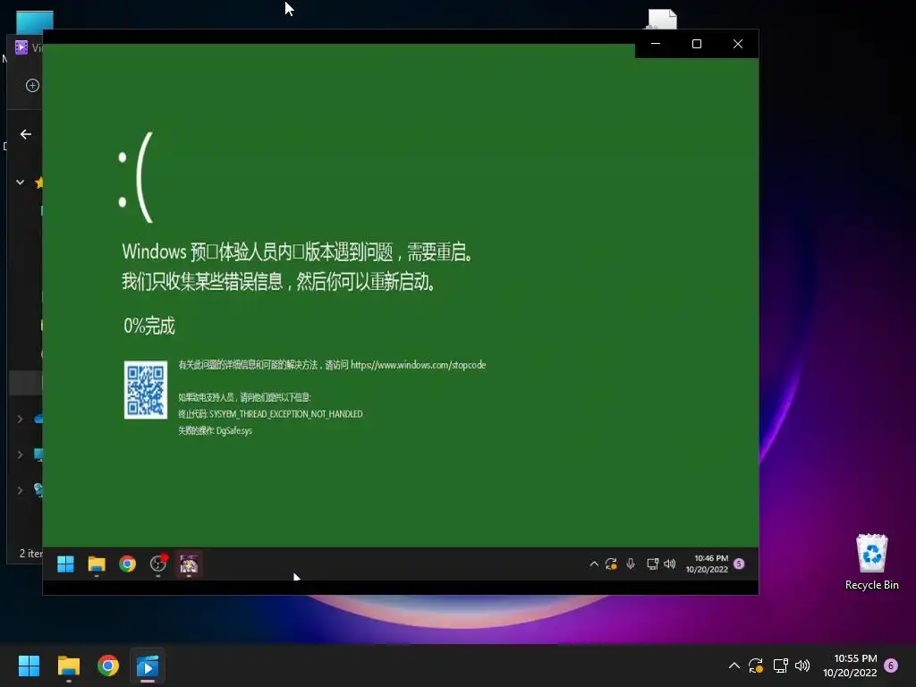This screenshot has height=687, width=916.
Task: Minimize the video player window
Action: tap(656, 44)
